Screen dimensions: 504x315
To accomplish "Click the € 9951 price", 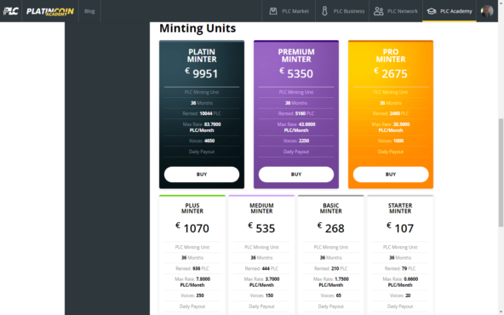I will [202, 73].
